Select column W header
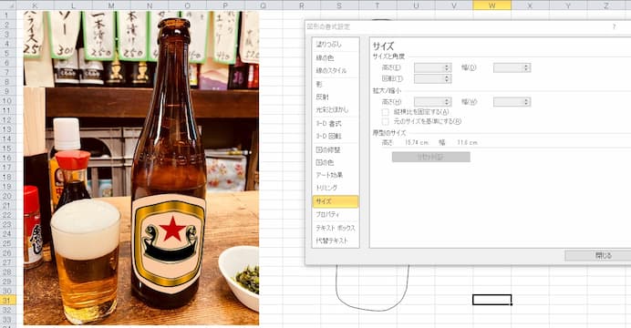Screen dimensions: 631x328 (491, 5)
